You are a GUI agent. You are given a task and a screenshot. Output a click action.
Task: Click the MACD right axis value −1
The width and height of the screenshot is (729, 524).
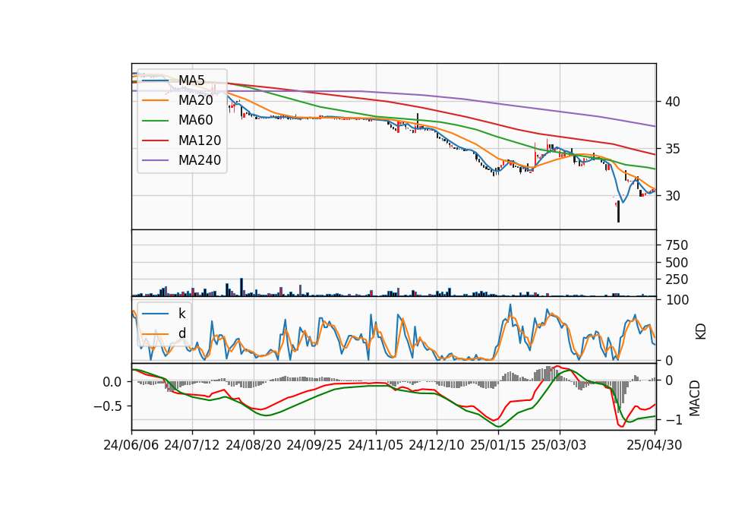pos(674,420)
